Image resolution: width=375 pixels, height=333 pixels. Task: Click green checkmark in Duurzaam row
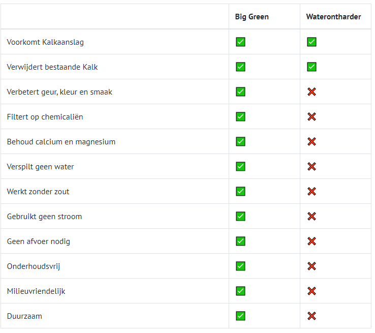pyautogui.click(x=240, y=316)
